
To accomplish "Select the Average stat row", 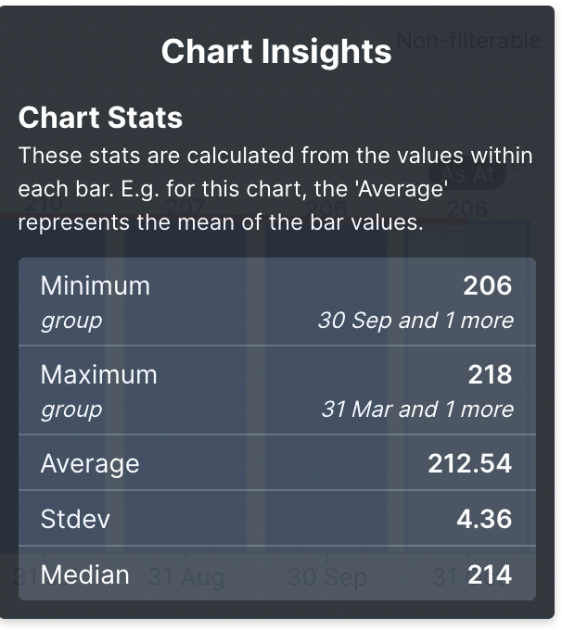I will coord(276,463).
